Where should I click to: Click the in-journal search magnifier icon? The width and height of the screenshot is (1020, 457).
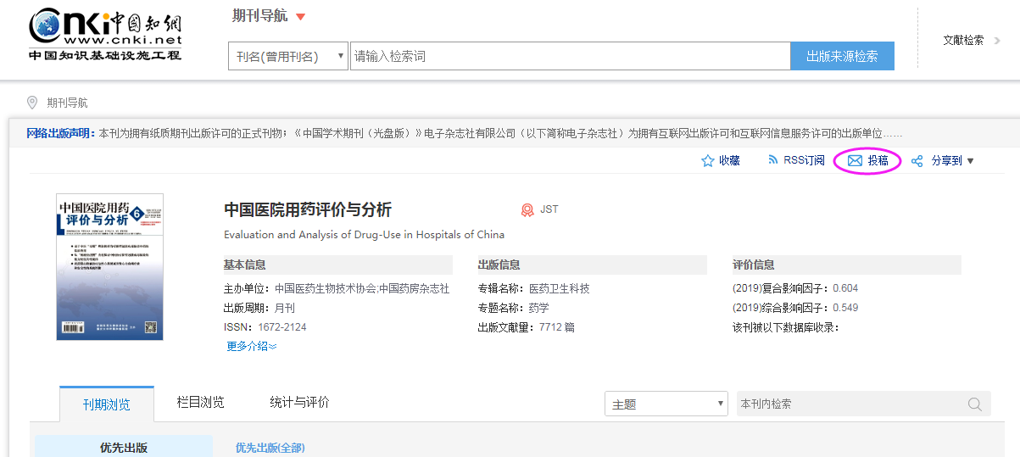(975, 404)
